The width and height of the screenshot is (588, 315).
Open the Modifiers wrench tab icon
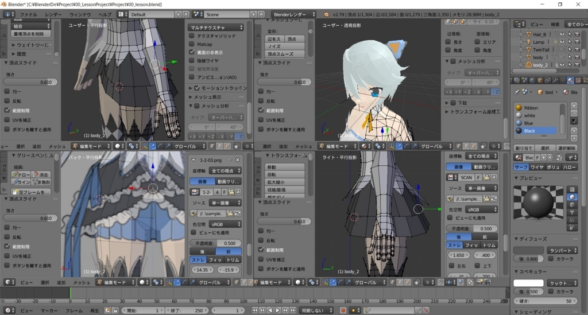(555, 80)
